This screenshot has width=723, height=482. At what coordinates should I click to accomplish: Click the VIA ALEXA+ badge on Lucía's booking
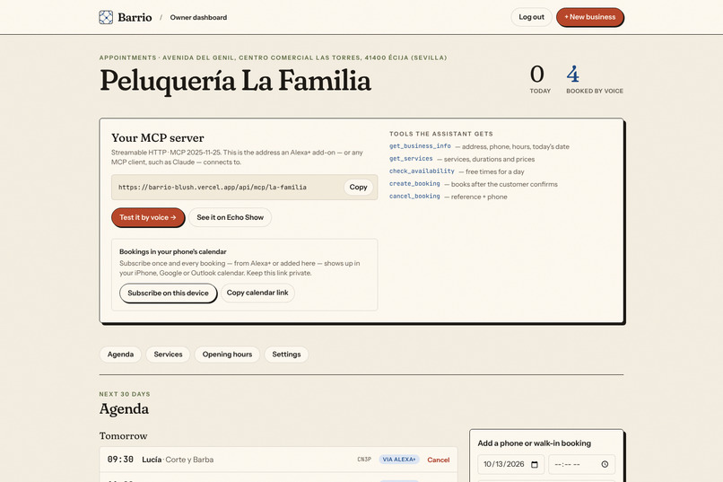click(399, 460)
